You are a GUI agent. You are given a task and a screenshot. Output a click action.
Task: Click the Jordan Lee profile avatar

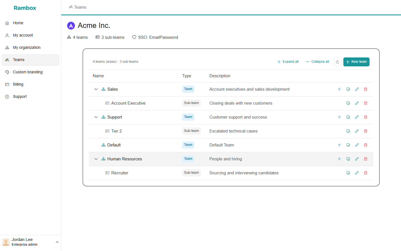[x=6, y=242]
